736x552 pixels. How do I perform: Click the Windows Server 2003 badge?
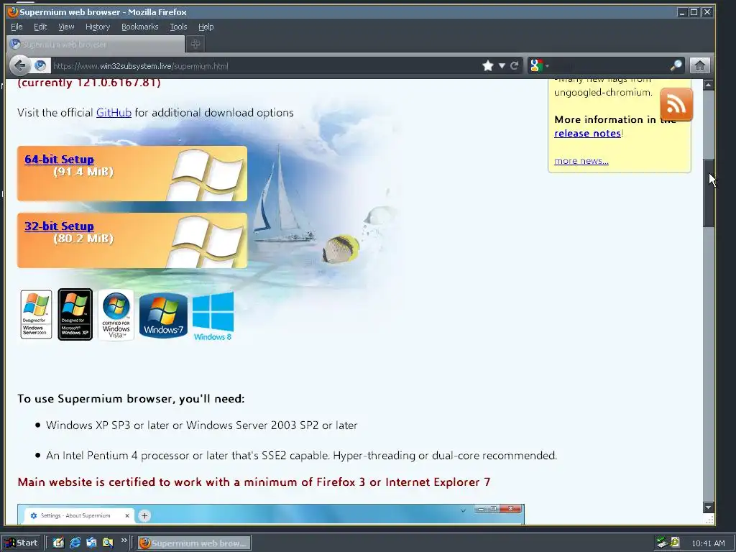(x=36, y=314)
